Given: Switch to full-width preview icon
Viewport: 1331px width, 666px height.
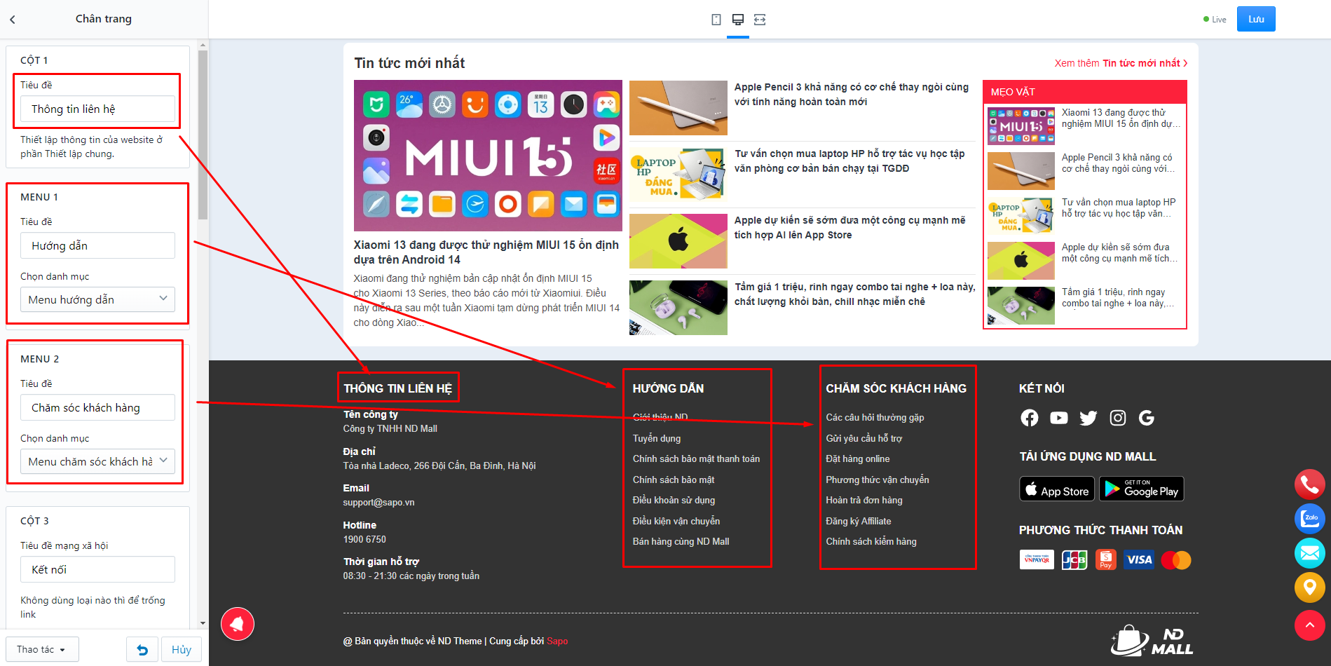Looking at the screenshot, I should tap(760, 20).
